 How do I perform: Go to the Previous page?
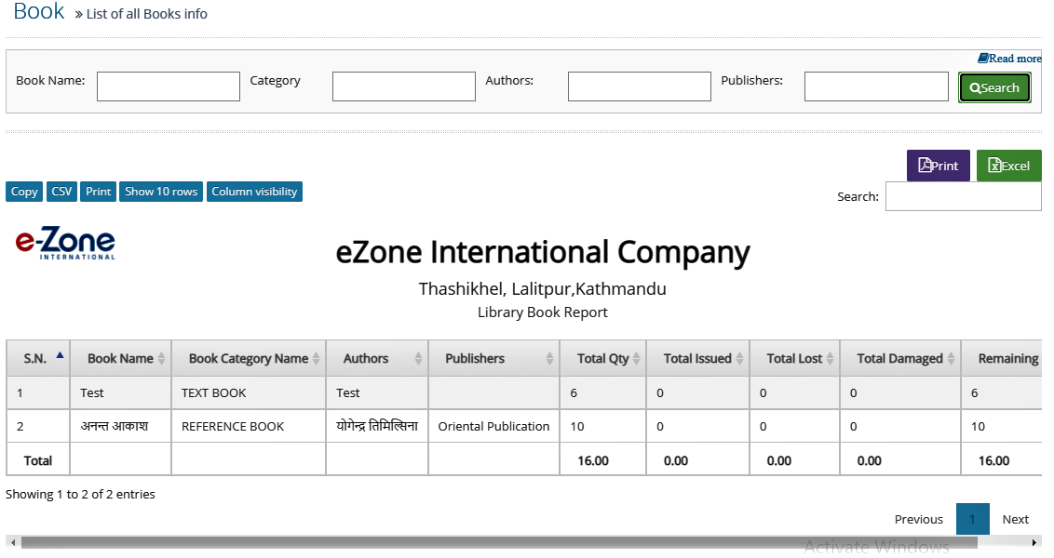(918, 519)
